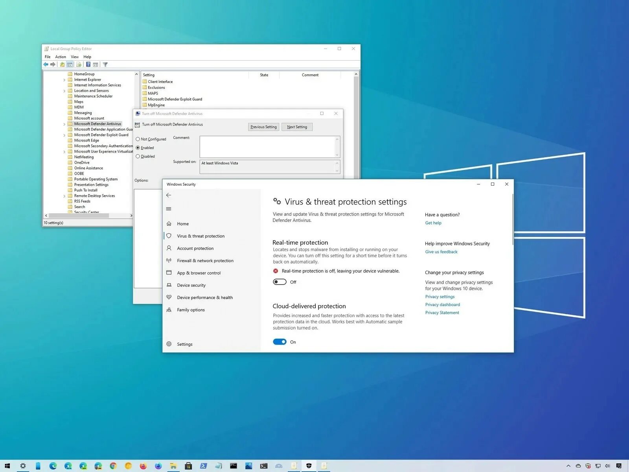This screenshot has height=472, width=629.
Task: Click the up-one-level folder icon in Group Policy toolbar
Action: pos(62,65)
